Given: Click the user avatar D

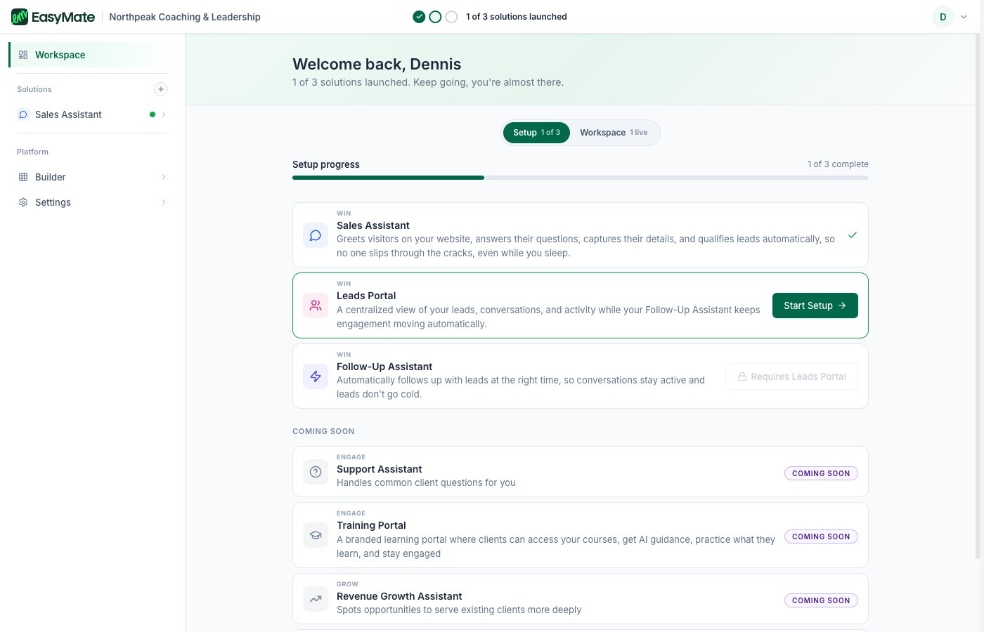Looking at the screenshot, I should coord(943,17).
